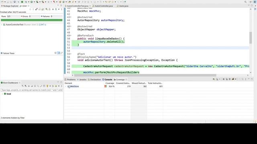
Task: Click the green Boot Dashboard relaunch toolbar icon
Action: point(22,2)
